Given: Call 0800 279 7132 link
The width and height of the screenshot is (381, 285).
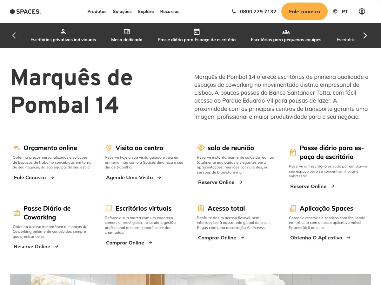Looking at the screenshot, I should pyautogui.click(x=258, y=11).
